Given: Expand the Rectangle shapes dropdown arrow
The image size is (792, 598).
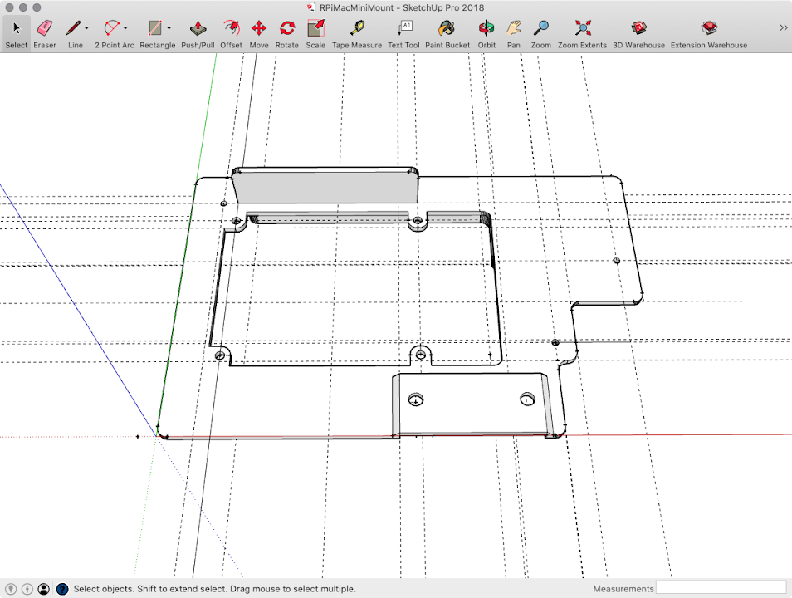Looking at the screenshot, I should coord(169,28).
